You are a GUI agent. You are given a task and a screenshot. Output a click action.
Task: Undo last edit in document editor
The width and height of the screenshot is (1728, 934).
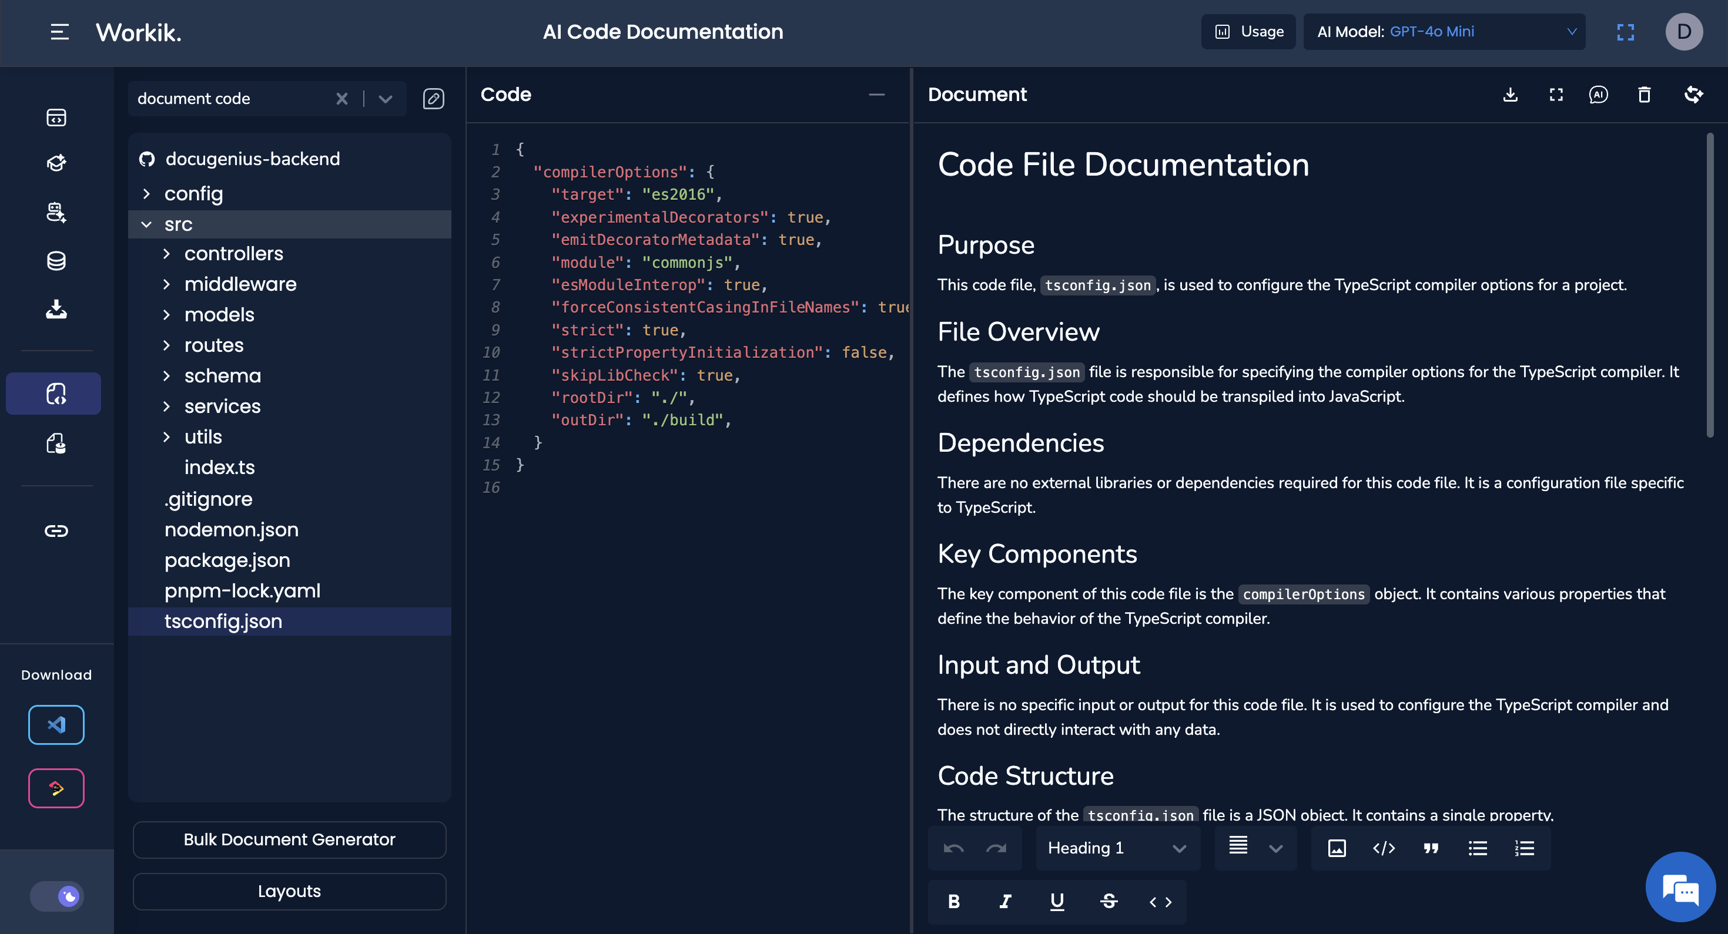953,848
